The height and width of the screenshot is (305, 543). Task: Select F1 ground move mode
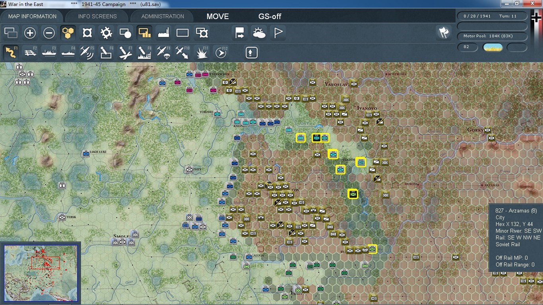11,52
